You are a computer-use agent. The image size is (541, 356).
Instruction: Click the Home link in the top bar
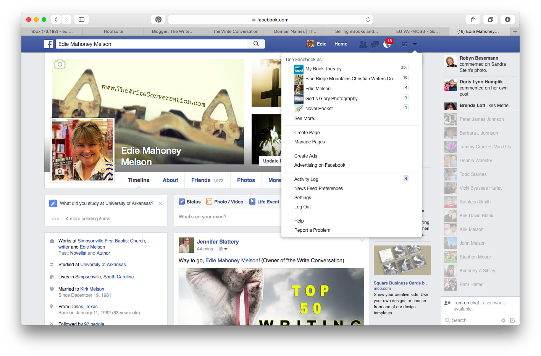tap(341, 44)
